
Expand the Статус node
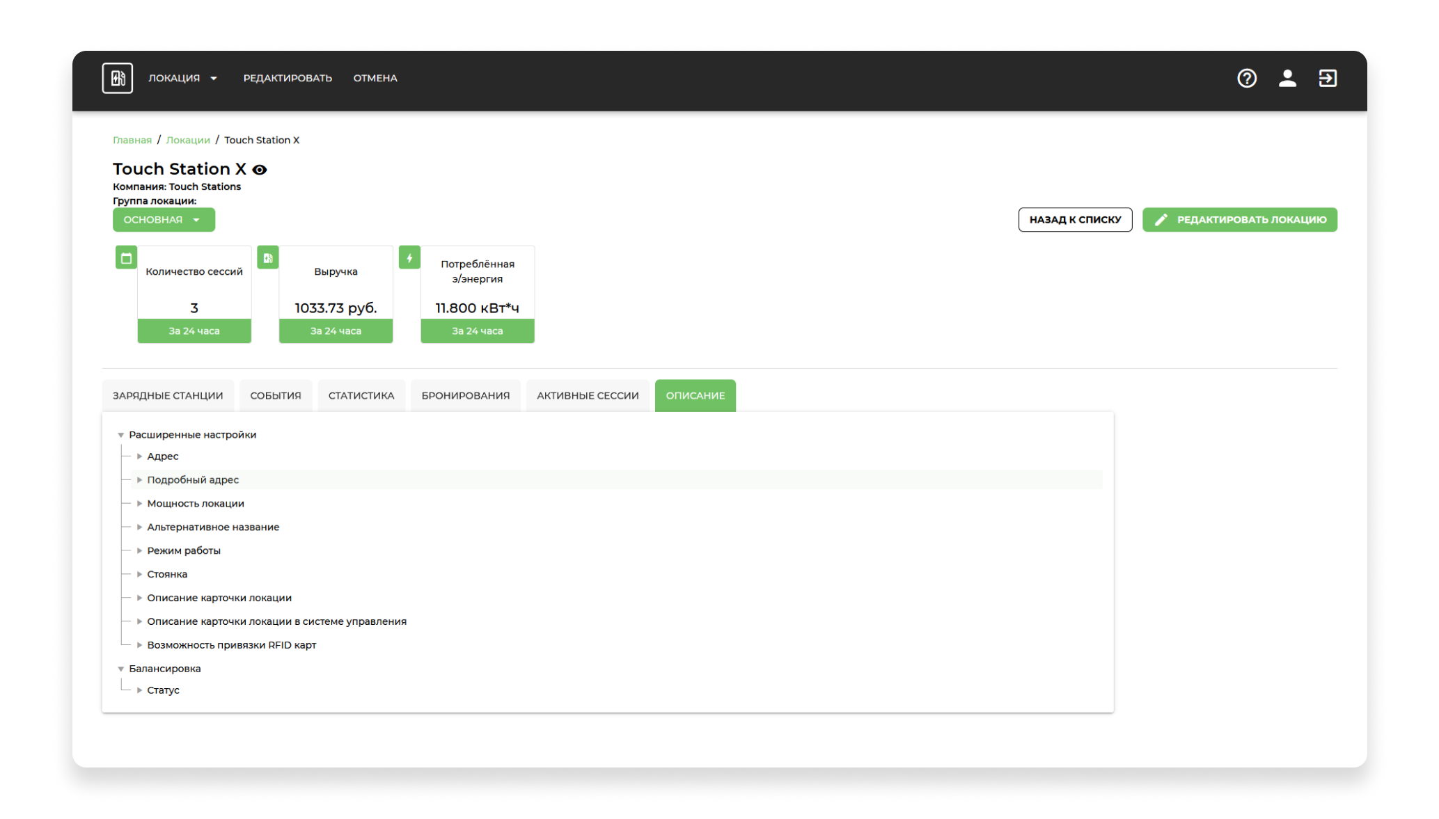pyautogui.click(x=139, y=690)
